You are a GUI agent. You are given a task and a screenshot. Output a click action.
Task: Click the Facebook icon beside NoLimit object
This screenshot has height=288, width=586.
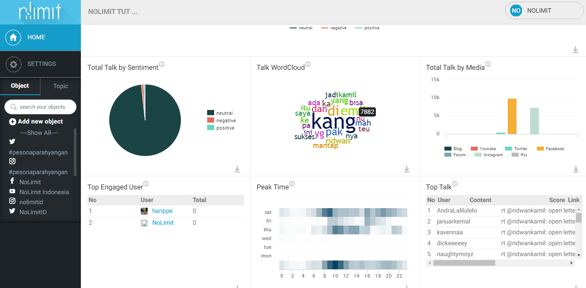12,182
